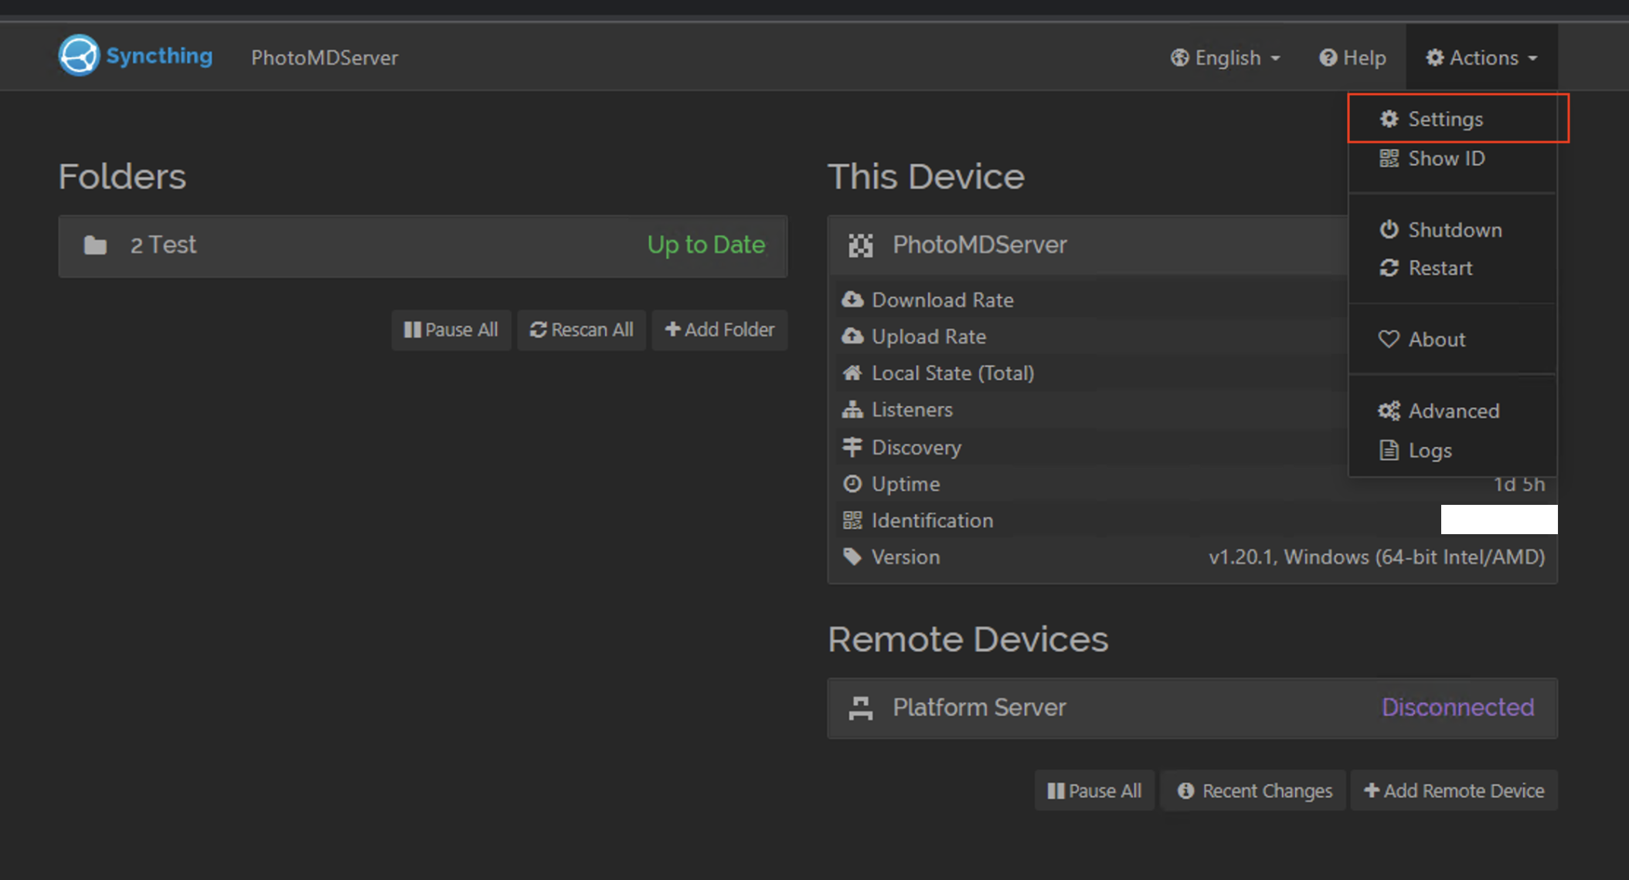Click the 'Remote Devices' heading

coord(968,639)
